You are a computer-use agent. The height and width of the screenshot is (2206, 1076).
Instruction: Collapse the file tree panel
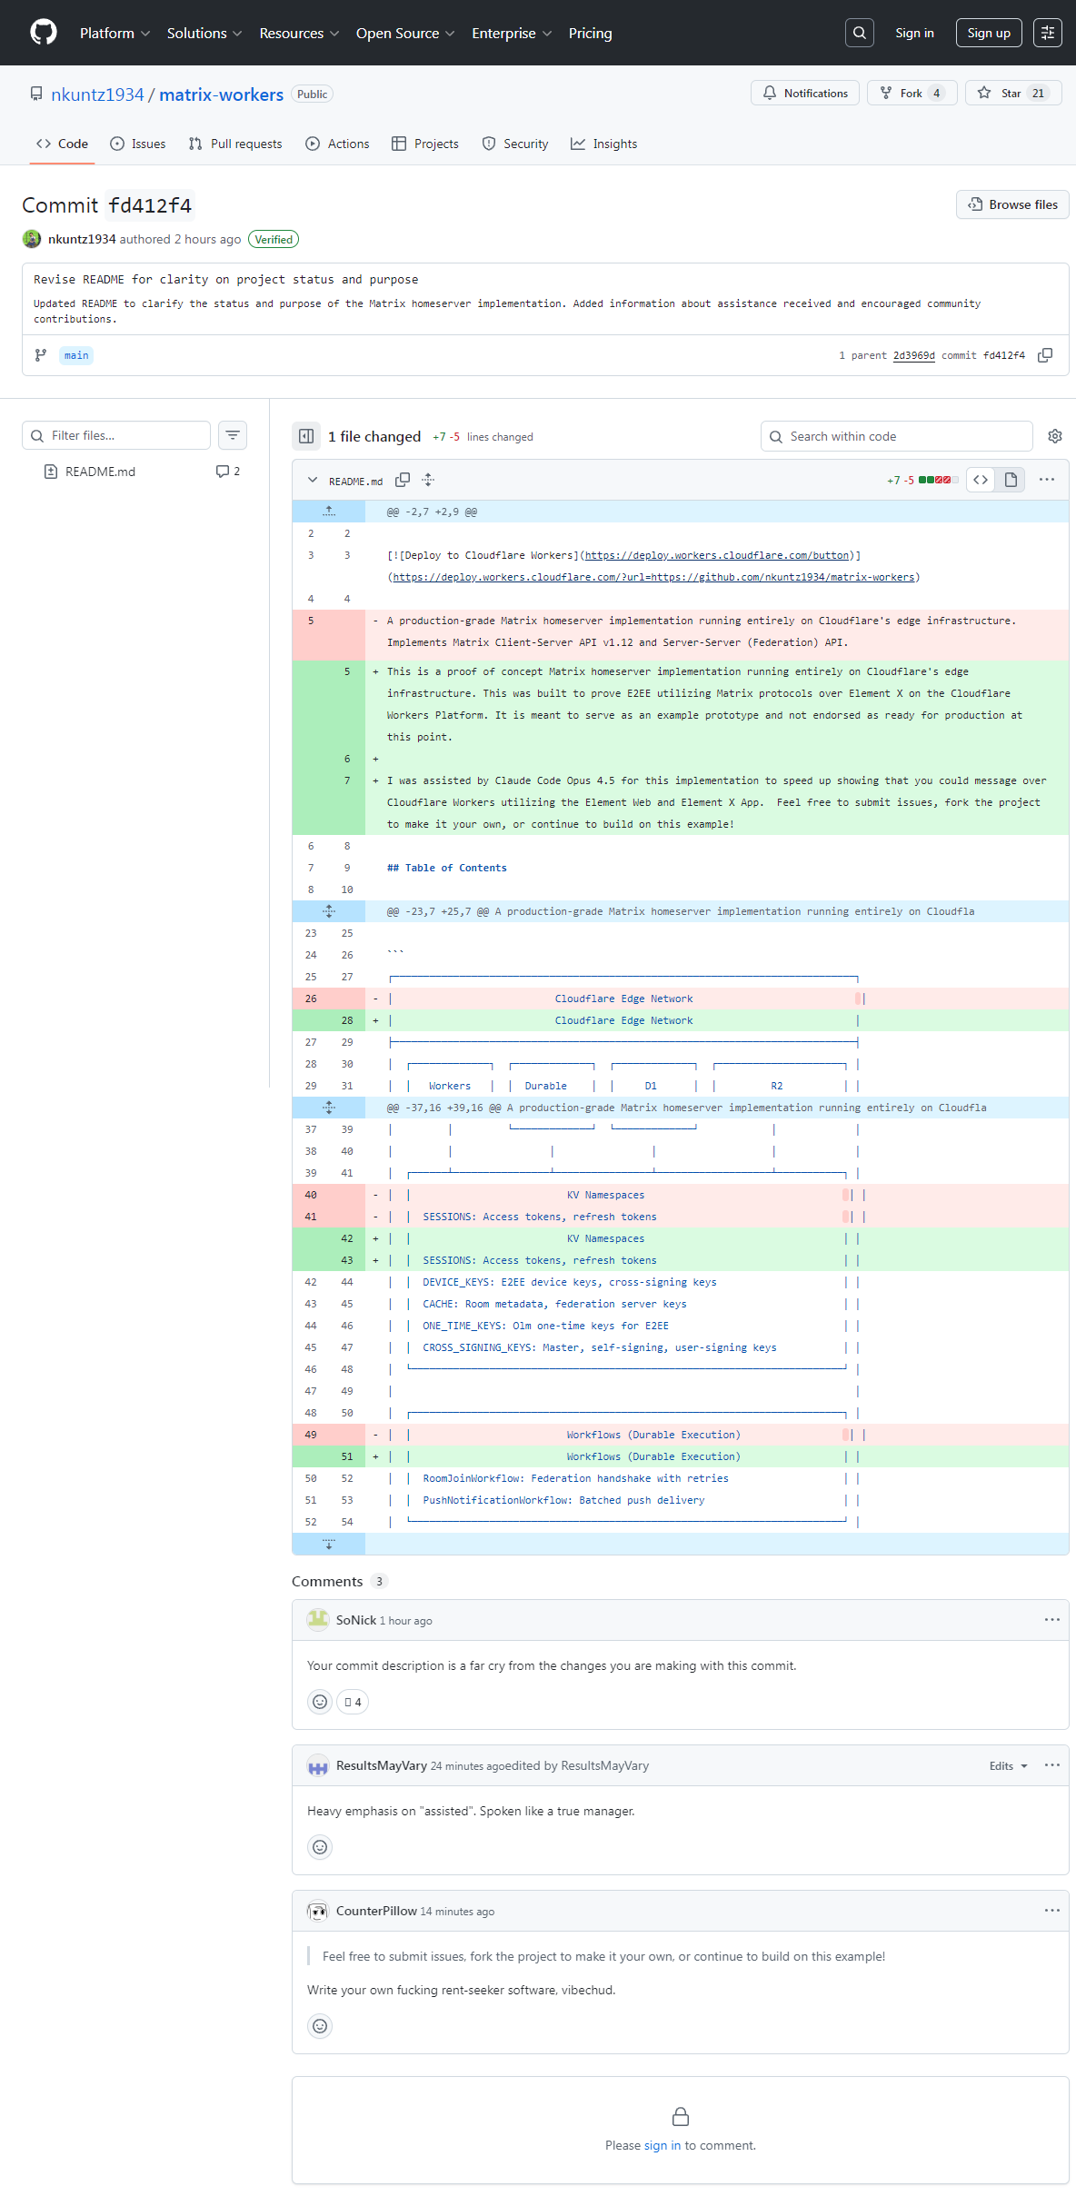pyautogui.click(x=306, y=436)
